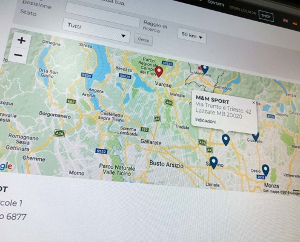Click M&M SPORT title in popup
Screen dimensions: 300x242
212,100
